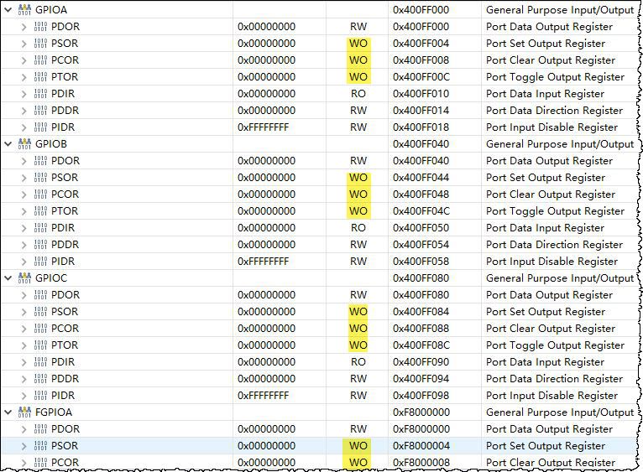Click the register icon of GPIOA PCOR
The height and width of the screenshot is (472, 643).
point(40,60)
